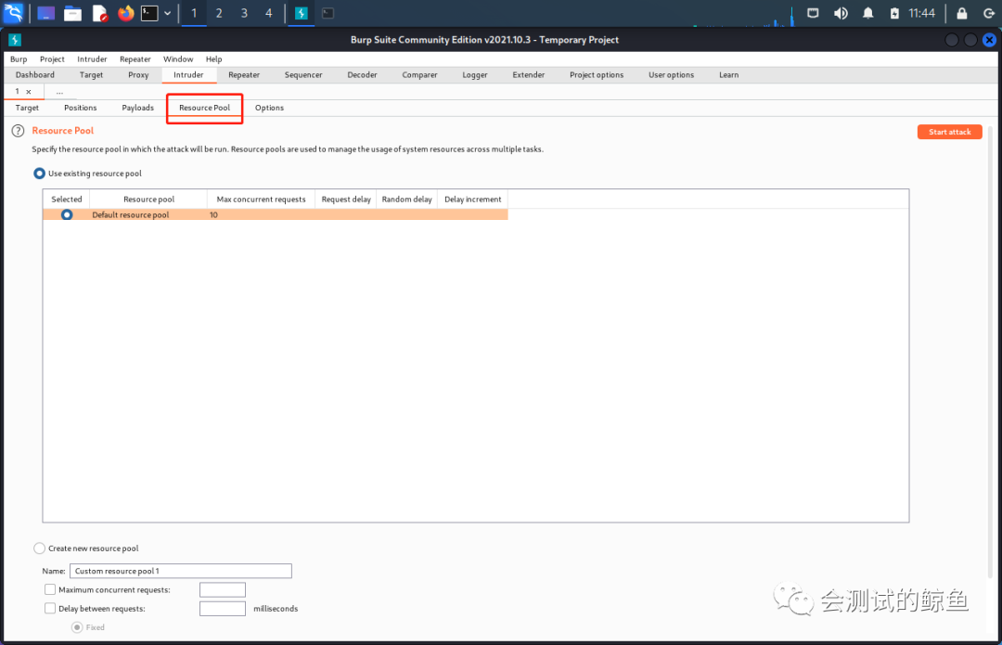This screenshot has width=1002, height=645.
Task: Switch to the Logger tab
Action: [x=474, y=75]
